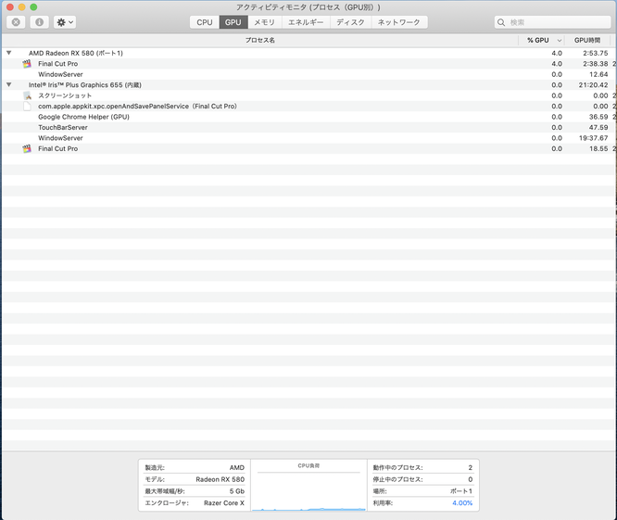Viewport: 617px width, 520px height.
Task: Click Final Cut Pro icon under Intel Iris
Action: [x=27, y=149]
